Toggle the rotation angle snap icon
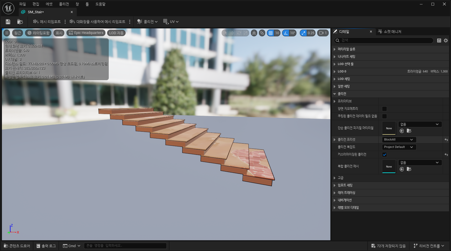This screenshot has height=251, width=451. pos(286,33)
